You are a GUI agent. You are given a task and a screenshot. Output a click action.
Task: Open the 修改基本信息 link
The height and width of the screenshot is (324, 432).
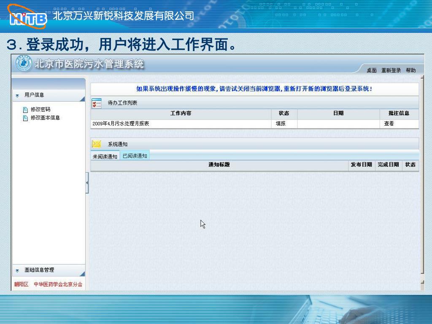point(45,118)
